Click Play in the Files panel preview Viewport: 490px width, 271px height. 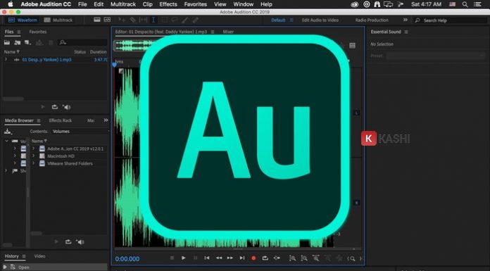coord(43,107)
